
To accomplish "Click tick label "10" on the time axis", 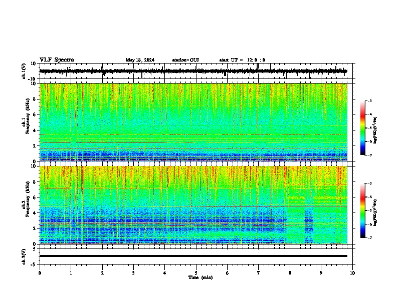I will 352,273.
